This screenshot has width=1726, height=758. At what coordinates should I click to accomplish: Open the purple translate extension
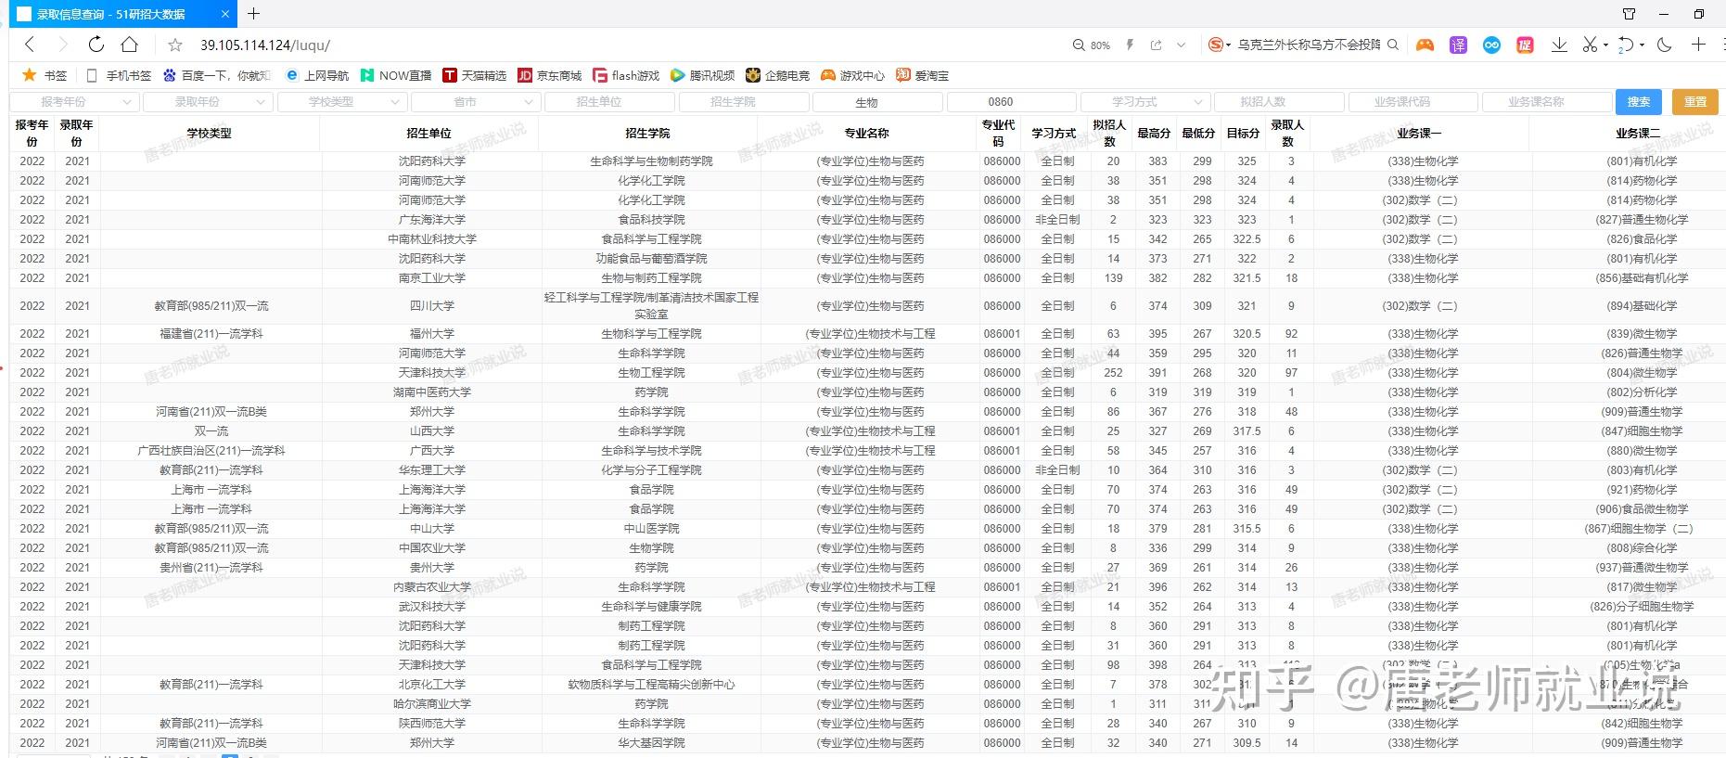[x=1458, y=45]
